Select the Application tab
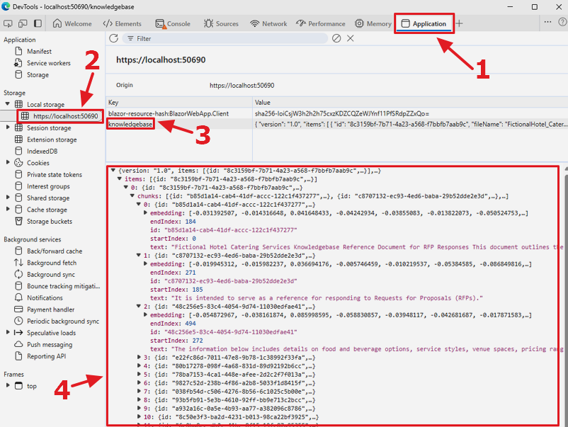Viewport: 568px width, 427px height. pos(424,23)
